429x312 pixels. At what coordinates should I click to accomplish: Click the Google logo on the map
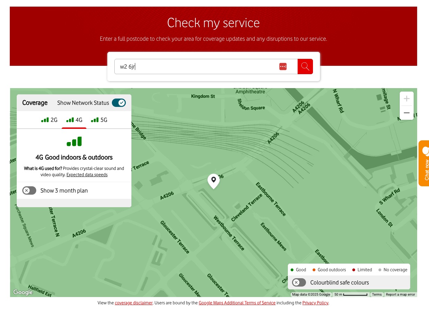pyautogui.click(x=23, y=292)
